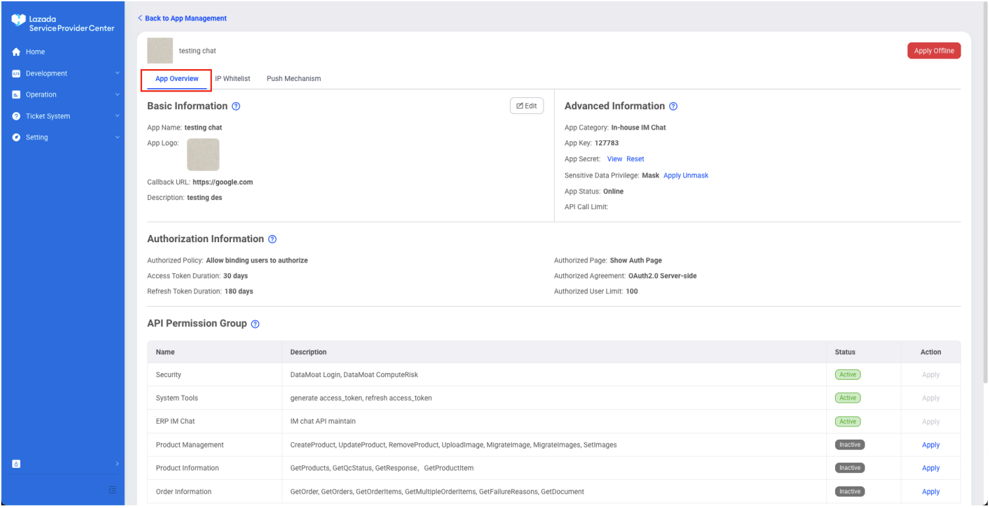The width and height of the screenshot is (989, 508).
Task: Click help icon beside Authorization Information
Action: (272, 240)
